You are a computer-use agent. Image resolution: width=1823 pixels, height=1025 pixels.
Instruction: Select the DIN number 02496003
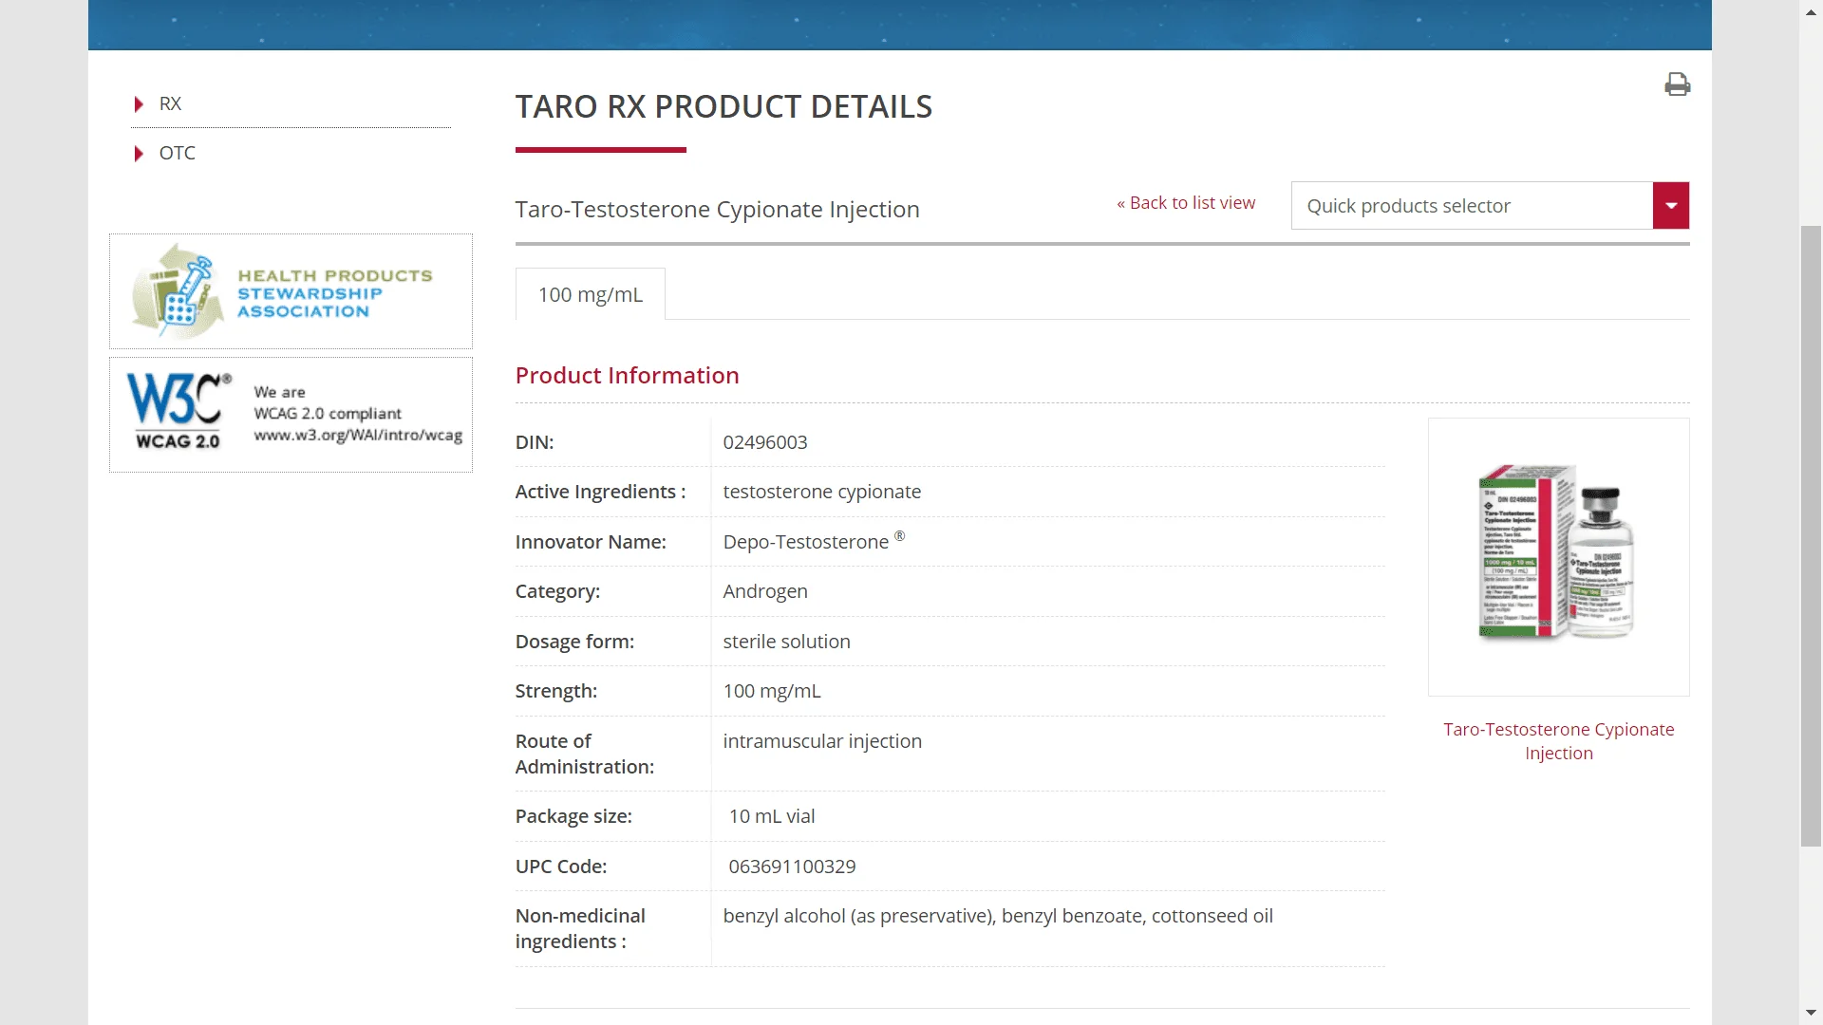click(765, 442)
